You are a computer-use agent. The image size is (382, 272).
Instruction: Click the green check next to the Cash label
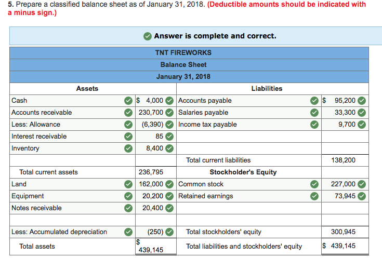[128, 101]
